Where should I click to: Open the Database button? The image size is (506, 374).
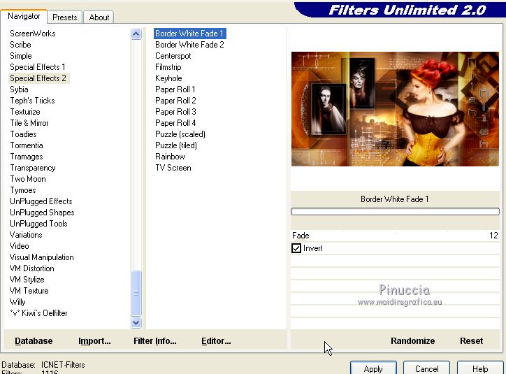coord(34,340)
